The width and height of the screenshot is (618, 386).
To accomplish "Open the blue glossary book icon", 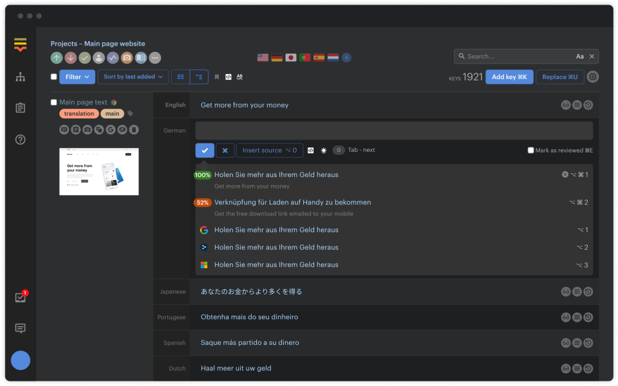I will 141,58.
